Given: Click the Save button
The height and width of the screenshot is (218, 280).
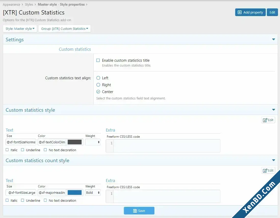Looking at the screenshot, I should [139, 211].
